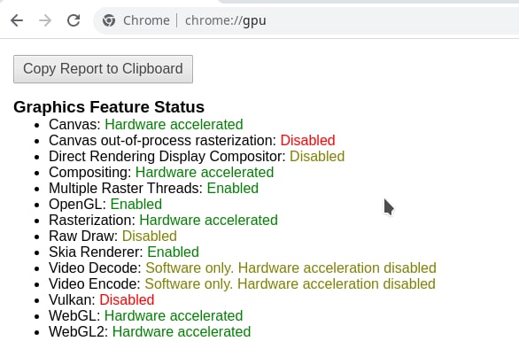
Task: Click the OpenGL Enabled status text
Action: point(136,204)
